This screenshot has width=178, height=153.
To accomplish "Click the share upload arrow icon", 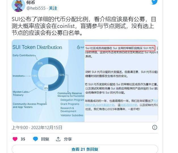I will 58,139.
